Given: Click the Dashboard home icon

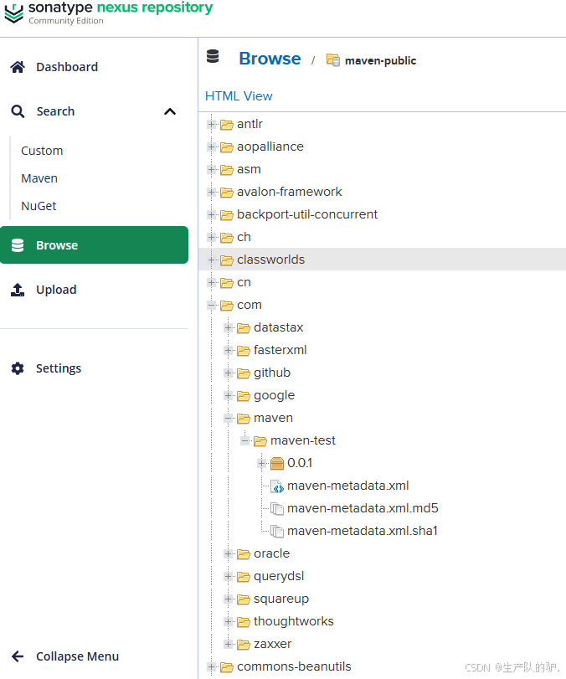Looking at the screenshot, I should coord(18,67).
